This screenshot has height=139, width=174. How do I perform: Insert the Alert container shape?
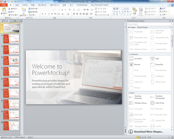pos(155,58)
